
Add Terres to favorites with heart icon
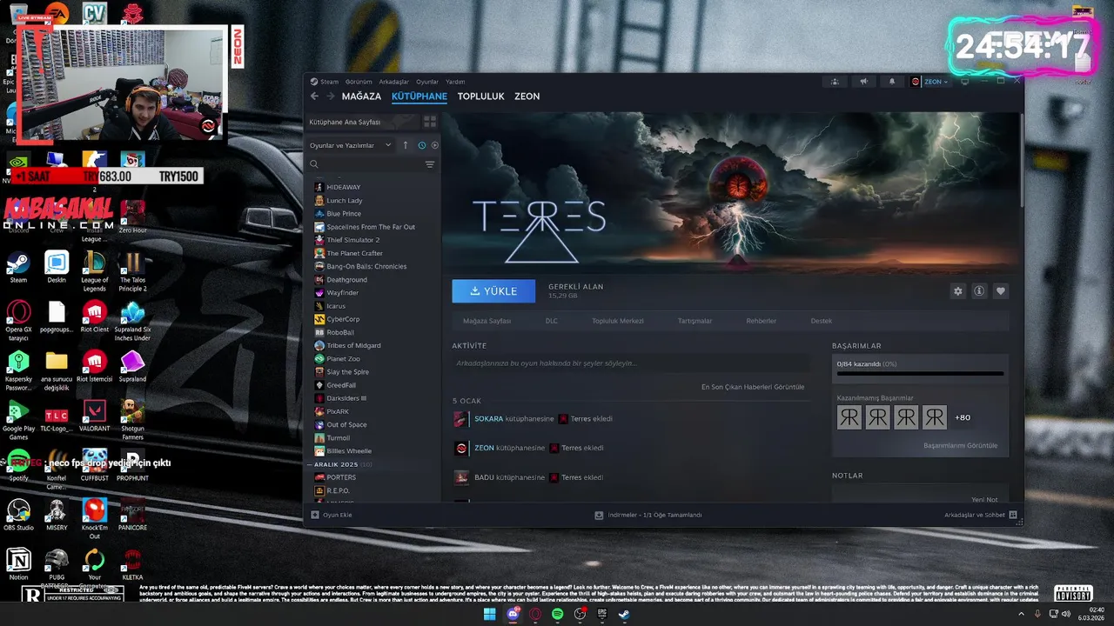(1001, 291)
